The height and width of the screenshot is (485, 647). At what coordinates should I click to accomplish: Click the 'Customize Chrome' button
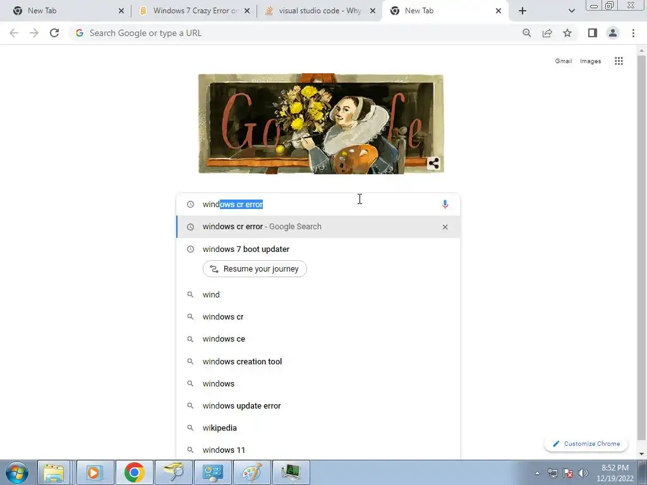click(586, 444)
